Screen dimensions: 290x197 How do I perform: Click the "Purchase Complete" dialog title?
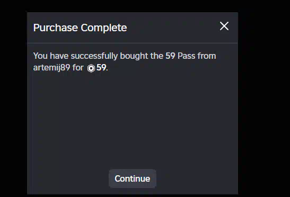tap(80, 28)
